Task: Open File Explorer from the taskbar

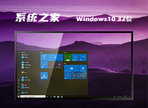Action: point(54,97)
